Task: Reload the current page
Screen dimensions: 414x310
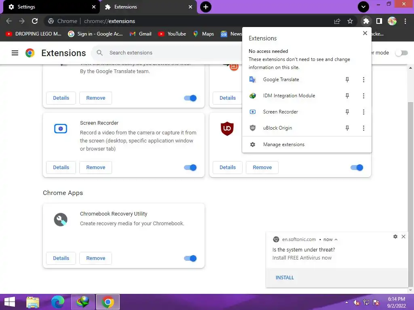Action: (x=35, y=21)
